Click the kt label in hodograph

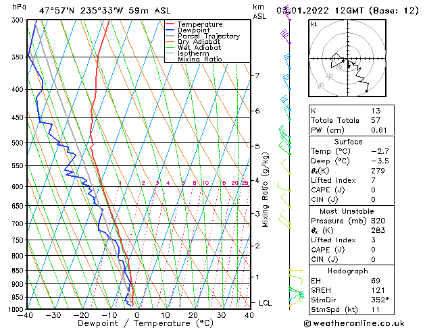pos(314,24)
